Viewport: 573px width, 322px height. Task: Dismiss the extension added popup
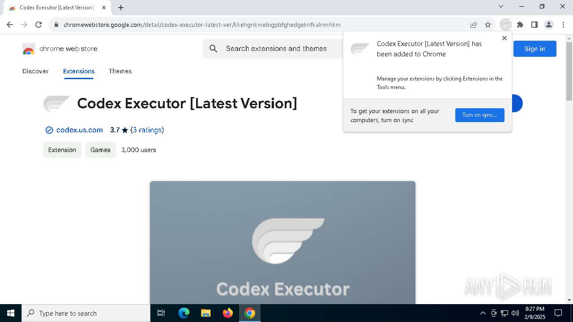[x=505, y=38]
